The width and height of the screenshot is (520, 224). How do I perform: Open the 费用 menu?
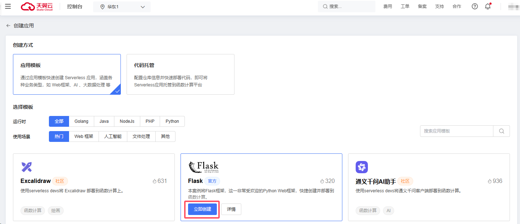[388, 6]
